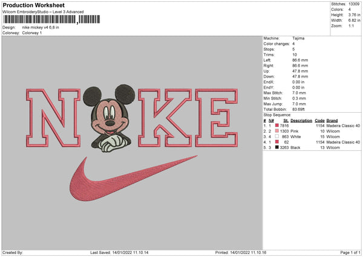Click the Mickey Mouse figure in the preview
Viewport: 363px width, 257px height.
click(110, 118)
